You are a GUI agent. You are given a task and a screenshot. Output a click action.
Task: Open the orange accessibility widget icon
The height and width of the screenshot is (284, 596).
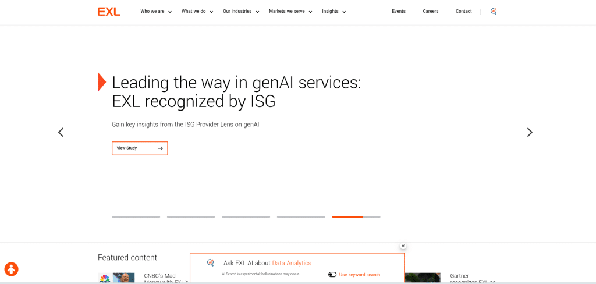[x=12, y=269]
